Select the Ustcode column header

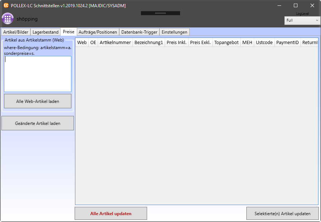(264, 43)
